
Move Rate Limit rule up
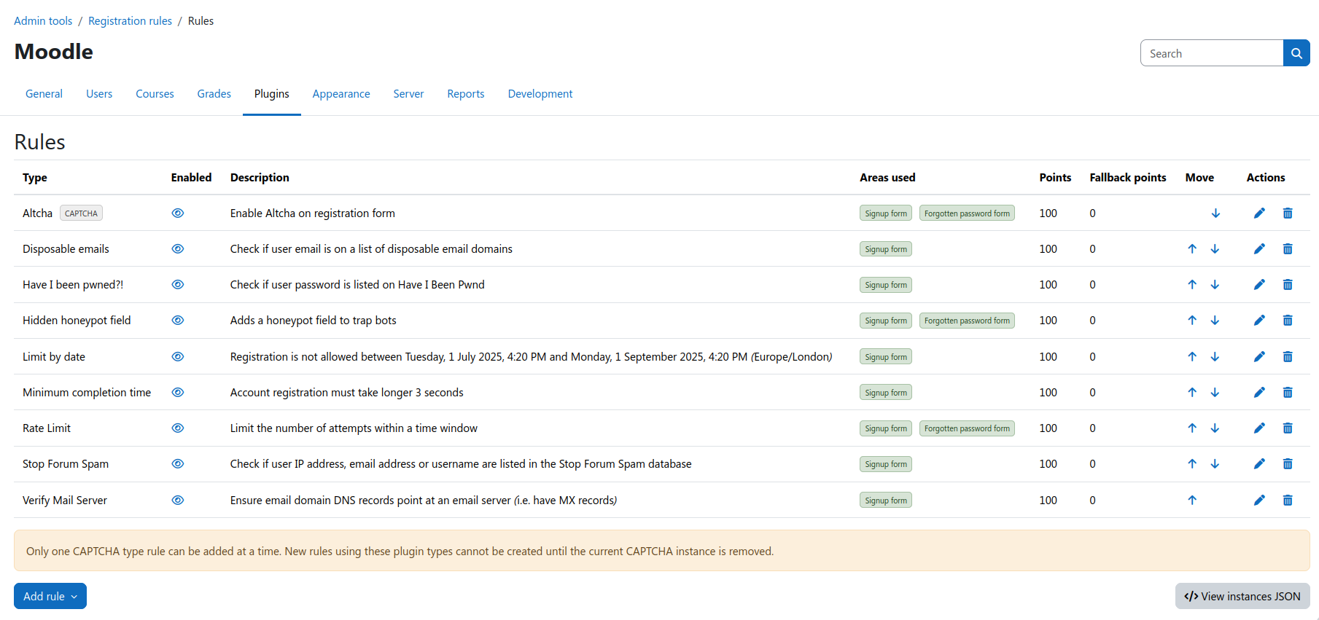(x=1192, y=428)
